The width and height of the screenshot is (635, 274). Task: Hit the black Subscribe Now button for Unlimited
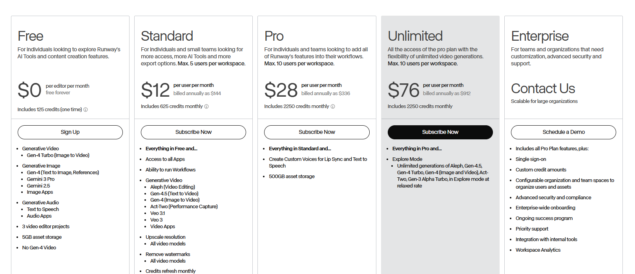[x=440, y=132]
